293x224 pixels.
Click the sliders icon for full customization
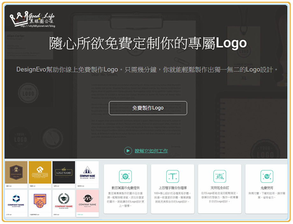click(x=220, y=176)
